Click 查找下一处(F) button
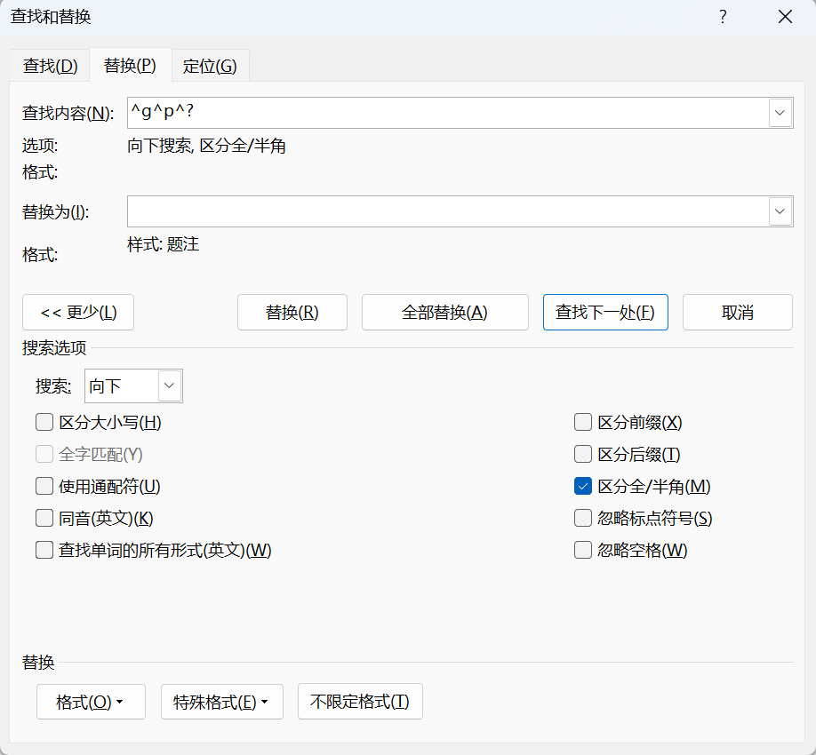This screenshot has width=816, height=755. [x=605, y=312]
